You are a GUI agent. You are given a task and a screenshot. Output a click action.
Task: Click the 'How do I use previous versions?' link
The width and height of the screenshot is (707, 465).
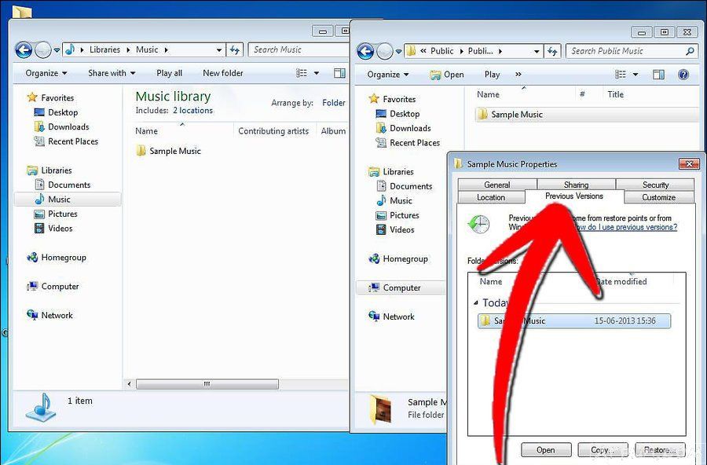(x=625, y=227)
